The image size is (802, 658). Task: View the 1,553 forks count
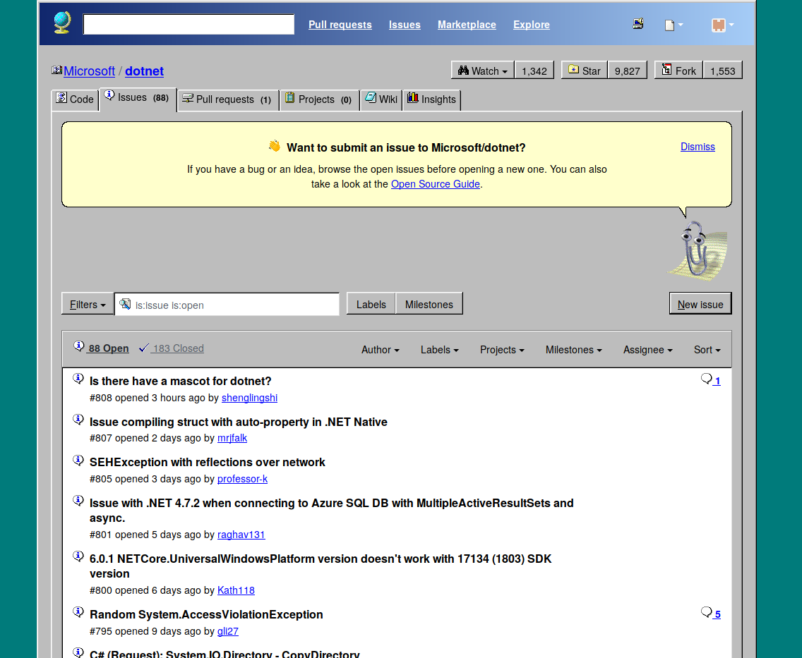coord(723,71)
